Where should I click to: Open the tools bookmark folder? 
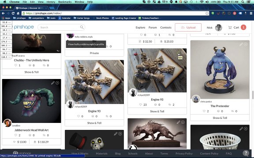click(x=51, y=18)
